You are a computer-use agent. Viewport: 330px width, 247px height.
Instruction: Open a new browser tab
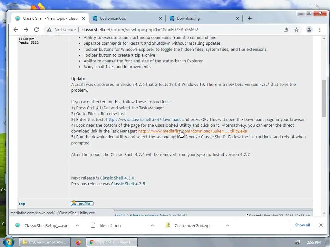coord(250,18)
